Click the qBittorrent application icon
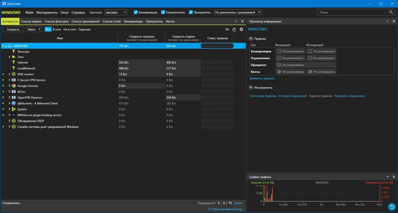Image resolution: width=398 pixels, height=213 pixels. pyautogui.click(x=14, y=103)
